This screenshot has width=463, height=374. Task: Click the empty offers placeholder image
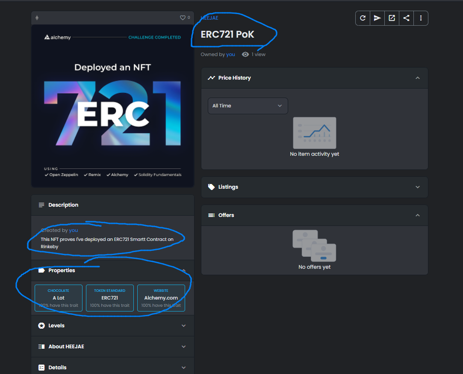(x=315, y=246)
